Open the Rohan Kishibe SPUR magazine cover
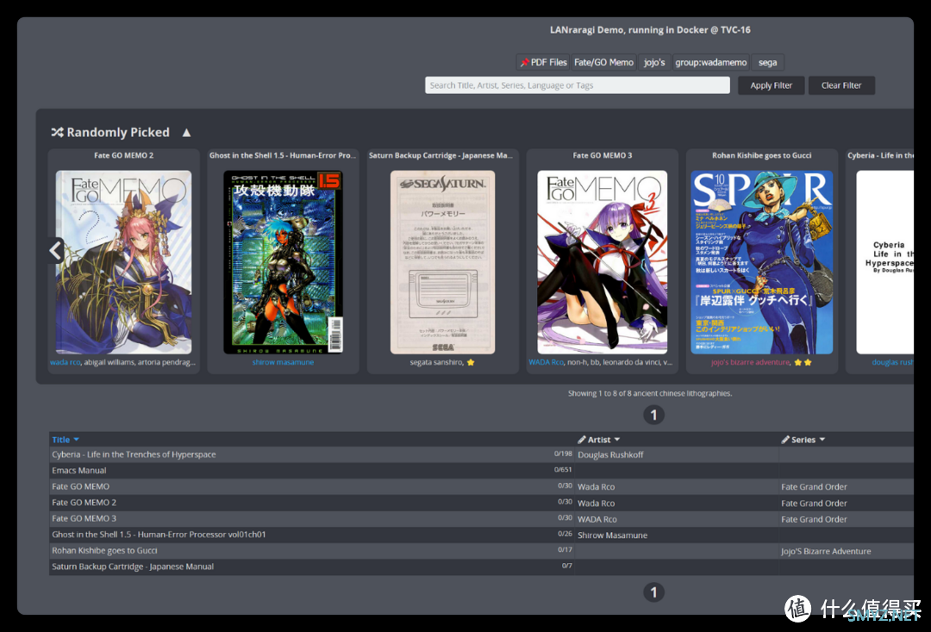 (762, 262)
